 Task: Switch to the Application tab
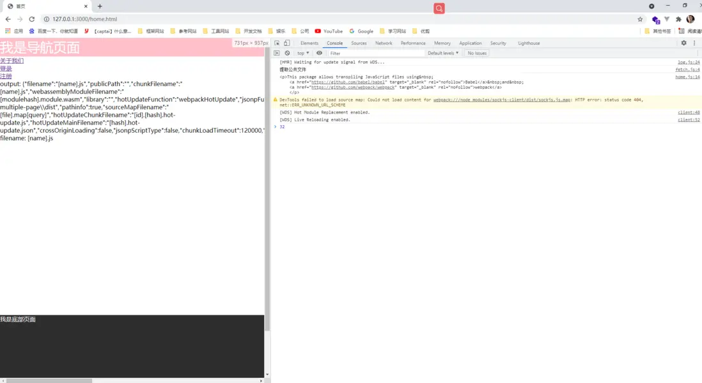tap(470, 43)
